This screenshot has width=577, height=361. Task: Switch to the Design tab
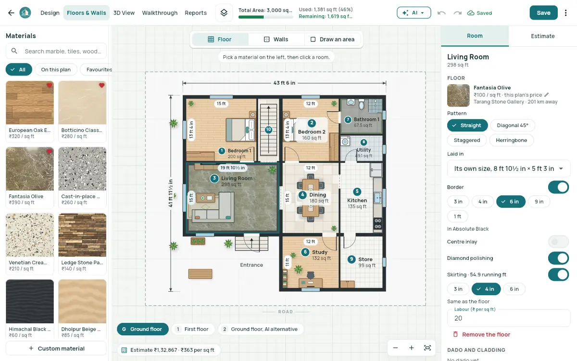[50, 13]
